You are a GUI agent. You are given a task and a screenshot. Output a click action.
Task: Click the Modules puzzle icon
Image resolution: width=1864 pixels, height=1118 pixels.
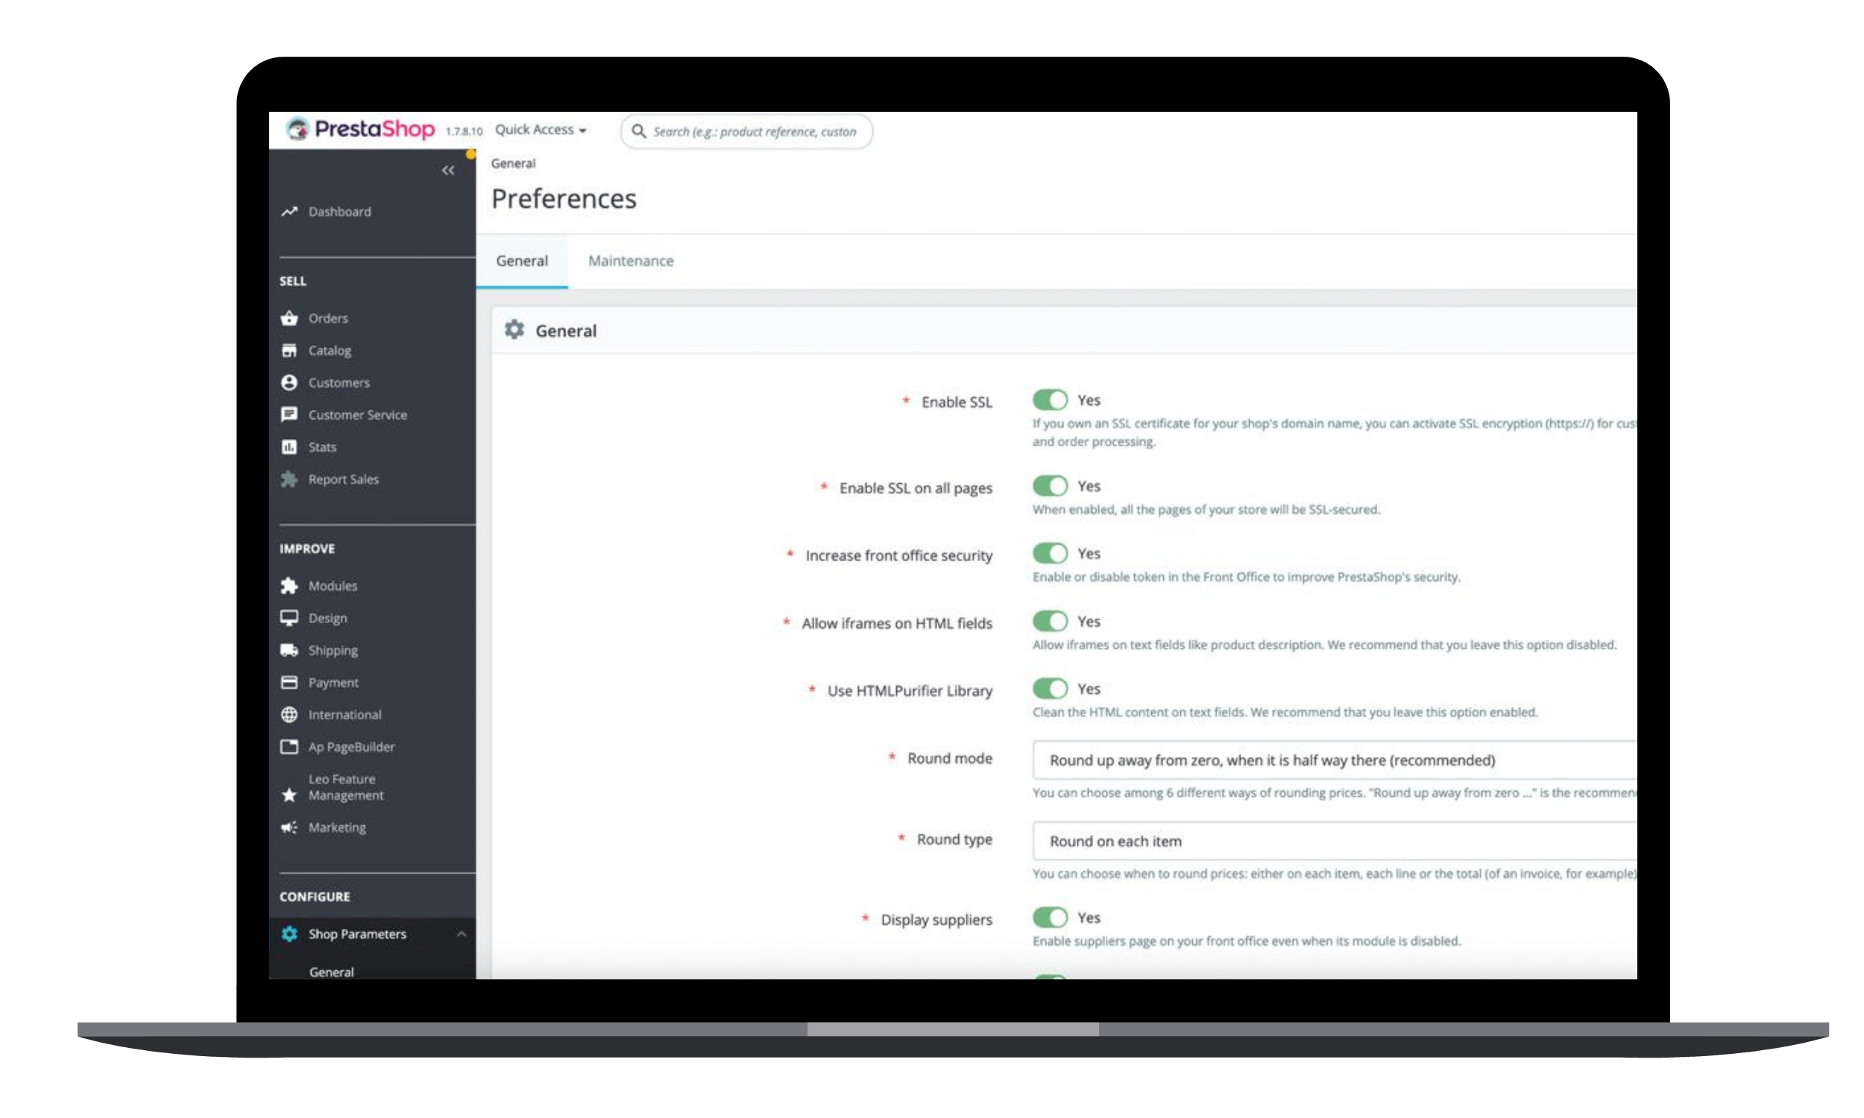pos(289,585)
